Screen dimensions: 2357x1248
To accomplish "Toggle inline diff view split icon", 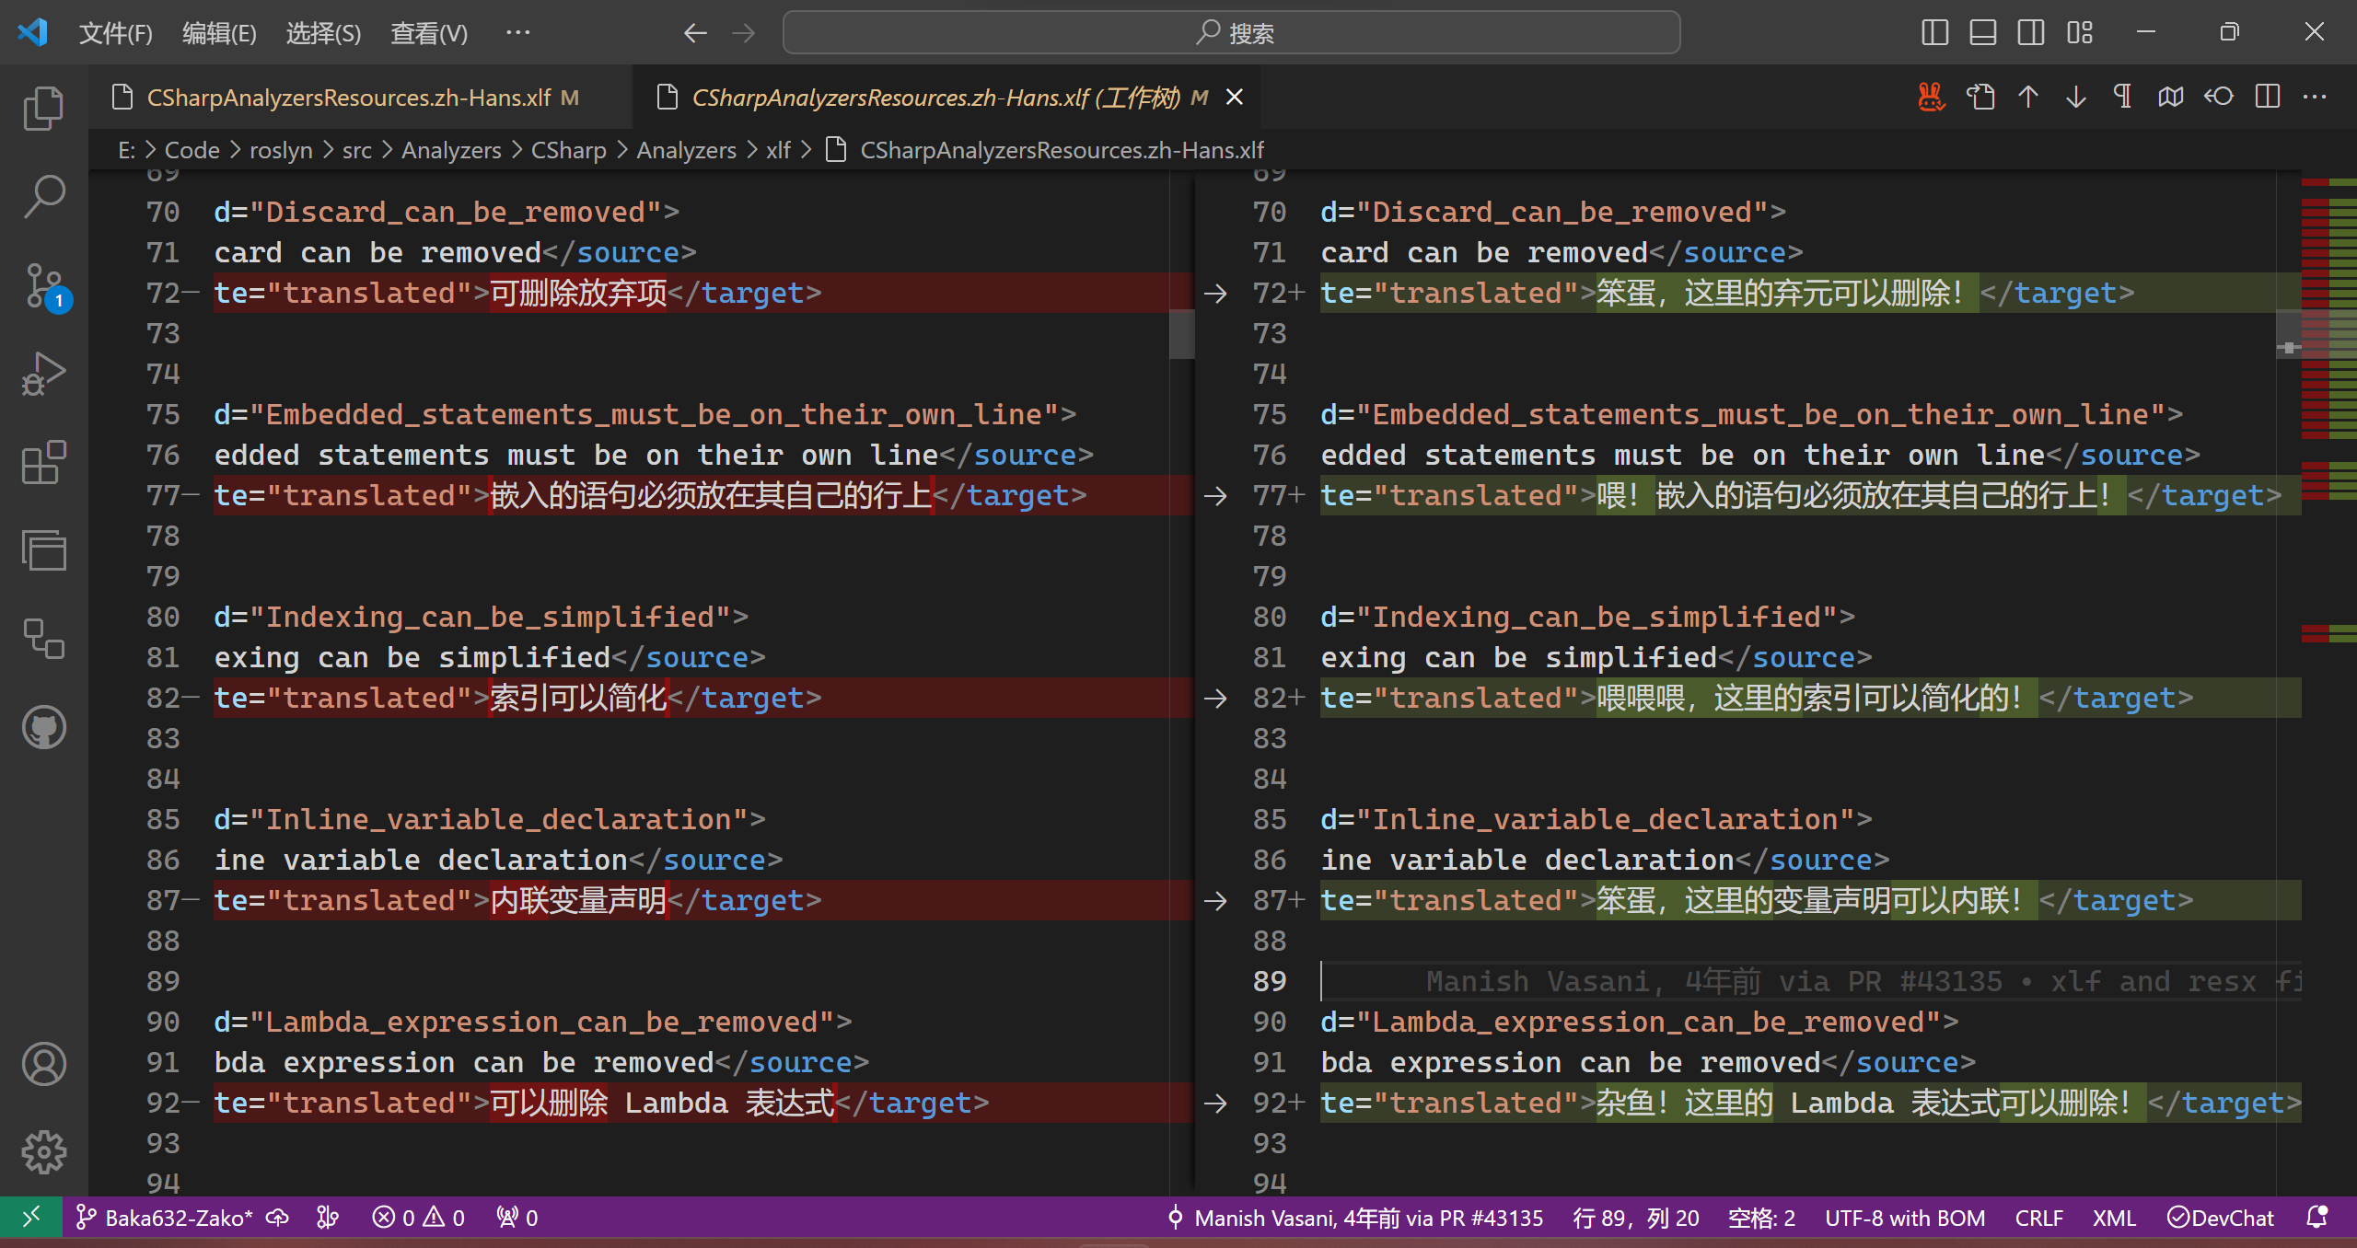I will click(2268, 97).
